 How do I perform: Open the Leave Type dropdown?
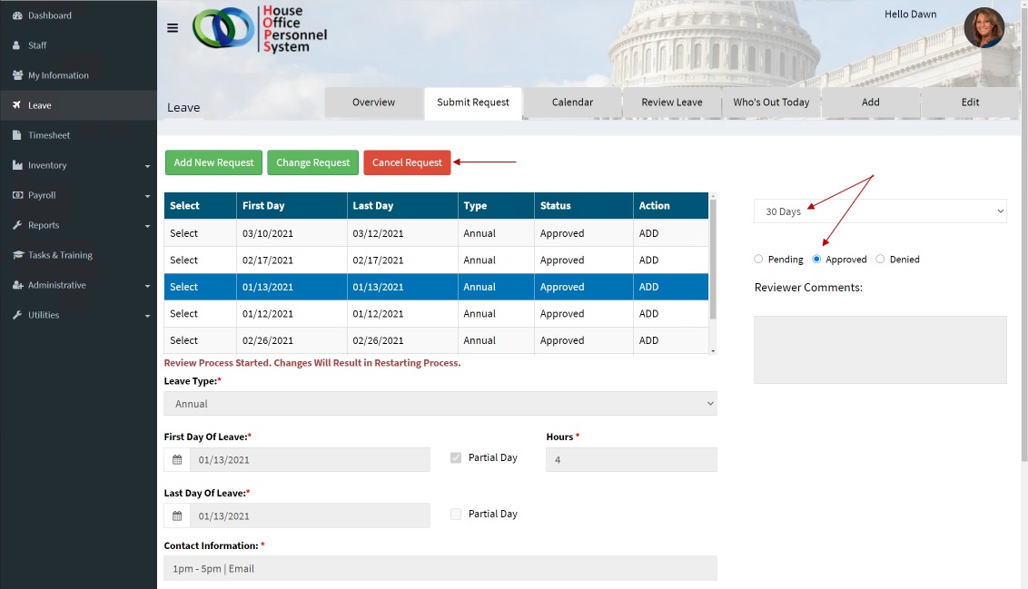(440, 404)
